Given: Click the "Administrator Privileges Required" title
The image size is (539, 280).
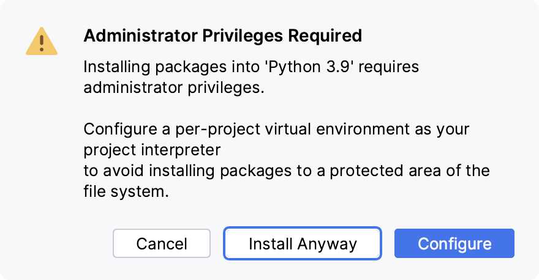Looking at the screenshot, I should (222, 36).
